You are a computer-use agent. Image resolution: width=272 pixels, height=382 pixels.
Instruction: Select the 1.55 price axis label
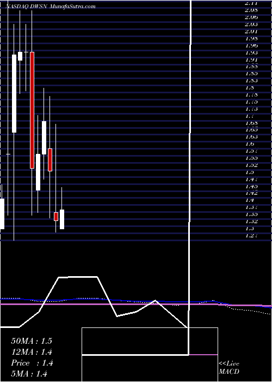tap(251, 158)
